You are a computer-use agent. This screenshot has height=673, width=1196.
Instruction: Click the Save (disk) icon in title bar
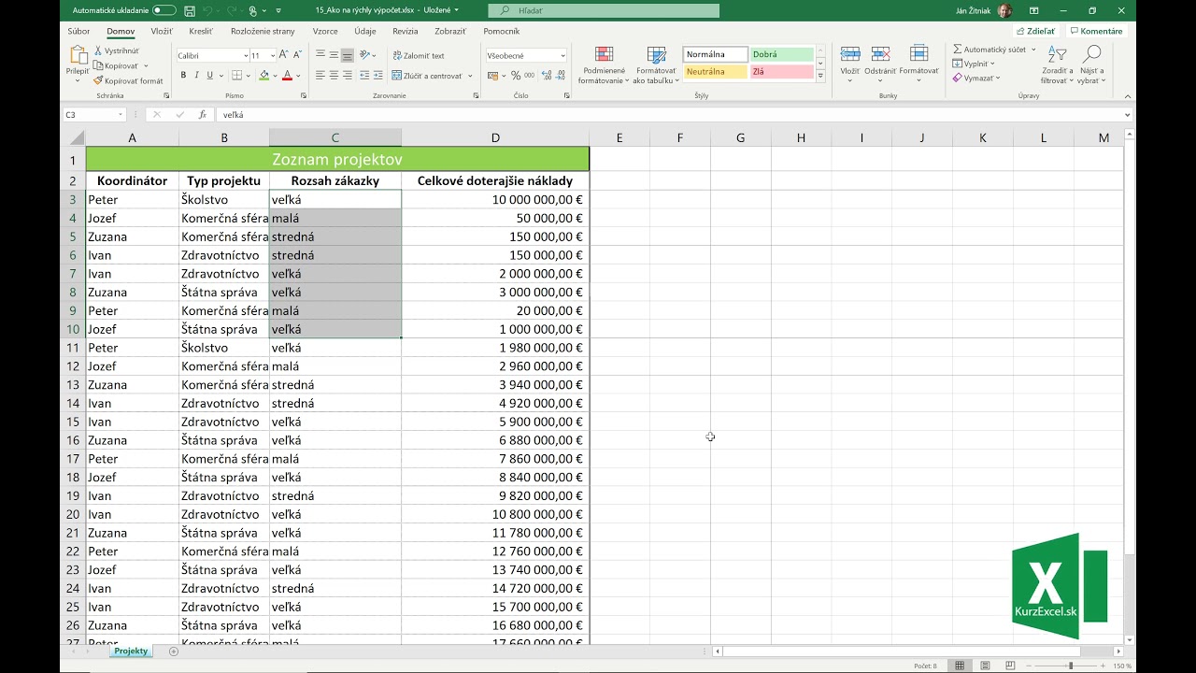pos(190,10)
